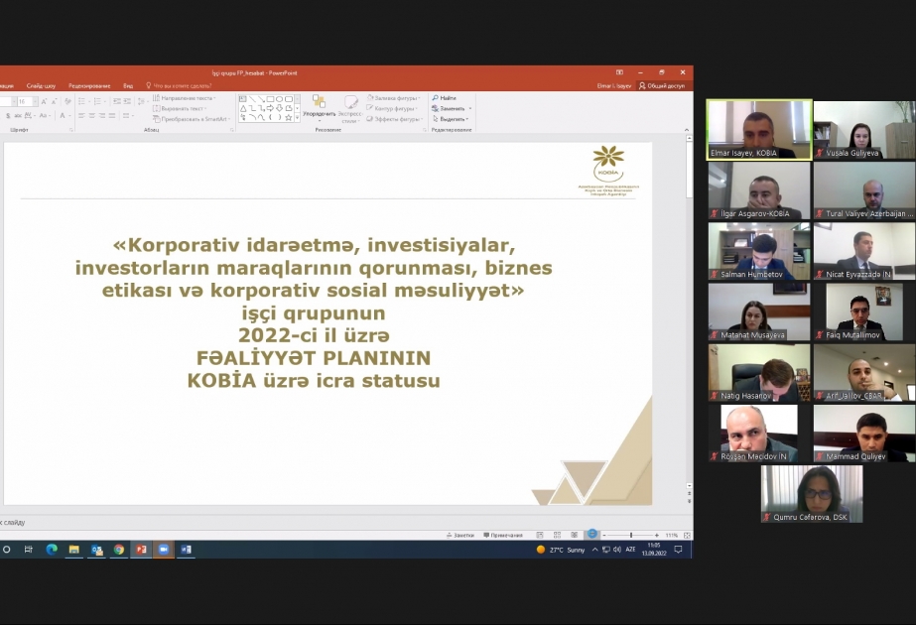The image size is (916, 625).
Task: Justify the text in the paragraph group
Action: tap(112, 116)
